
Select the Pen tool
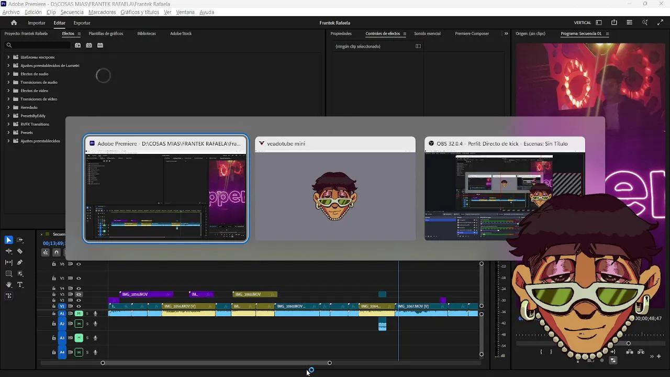[20, 262]
